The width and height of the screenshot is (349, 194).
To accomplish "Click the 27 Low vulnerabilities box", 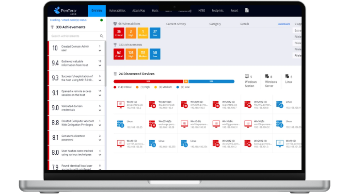I will pos(155,33).
